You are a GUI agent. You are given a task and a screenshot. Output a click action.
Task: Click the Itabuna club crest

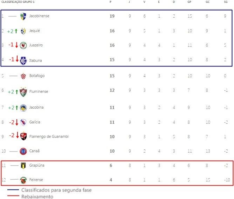click(23, 60)
